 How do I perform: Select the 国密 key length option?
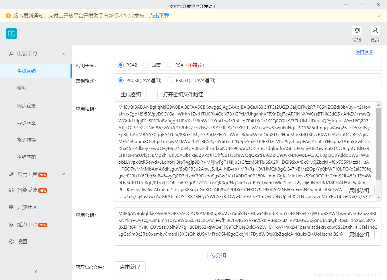click(146, 65)
